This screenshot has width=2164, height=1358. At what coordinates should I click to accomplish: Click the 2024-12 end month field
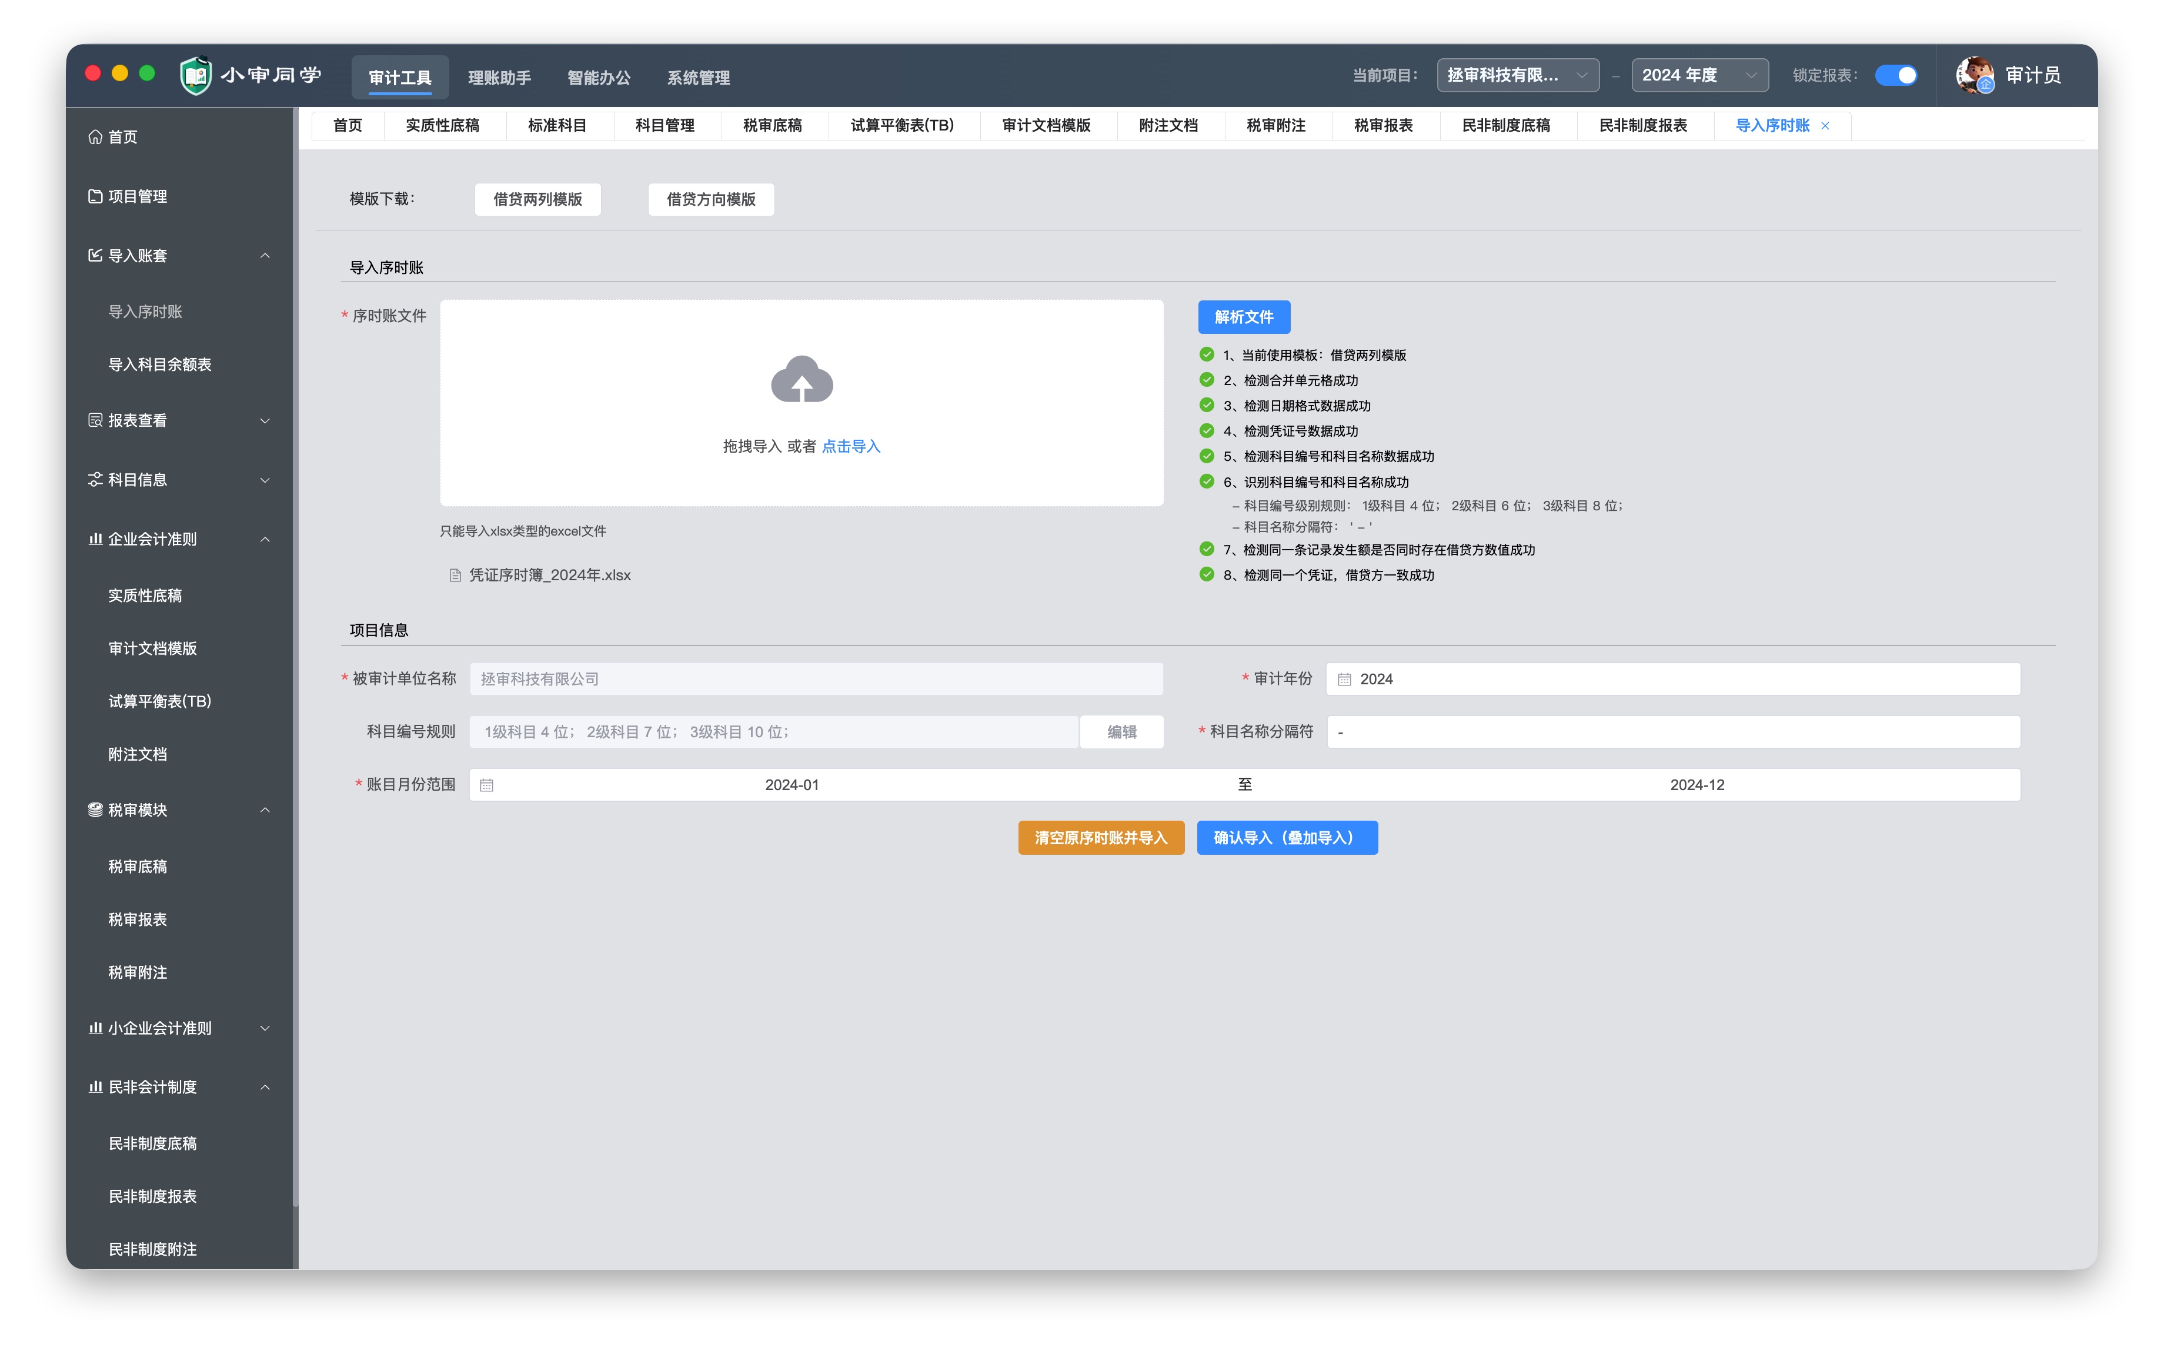1697,785
